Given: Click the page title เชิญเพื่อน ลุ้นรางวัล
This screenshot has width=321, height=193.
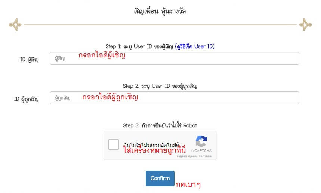Looking at the screenshot, I should coord(160,11).
